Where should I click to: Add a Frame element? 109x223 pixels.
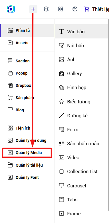point(82,214)
